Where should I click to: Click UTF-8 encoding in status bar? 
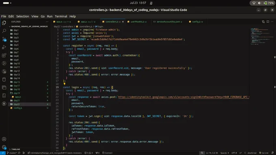234,153
